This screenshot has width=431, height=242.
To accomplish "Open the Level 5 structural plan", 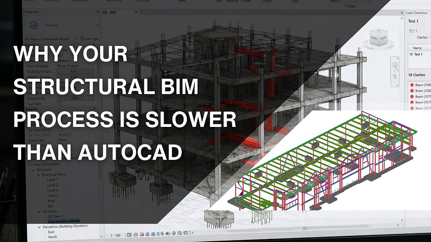I will point(52,195).
